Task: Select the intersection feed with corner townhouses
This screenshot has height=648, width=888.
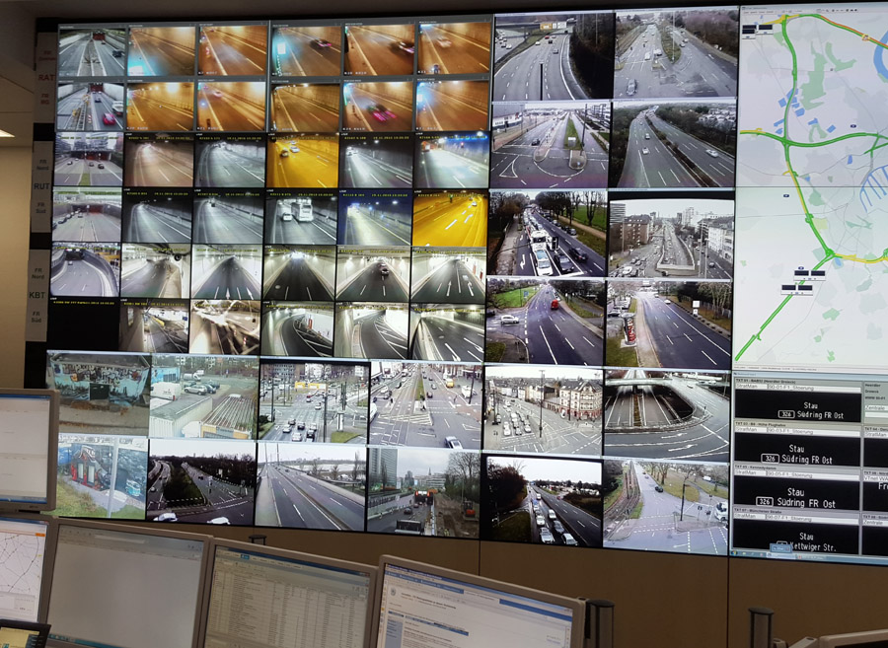Action: click(543, 409)
